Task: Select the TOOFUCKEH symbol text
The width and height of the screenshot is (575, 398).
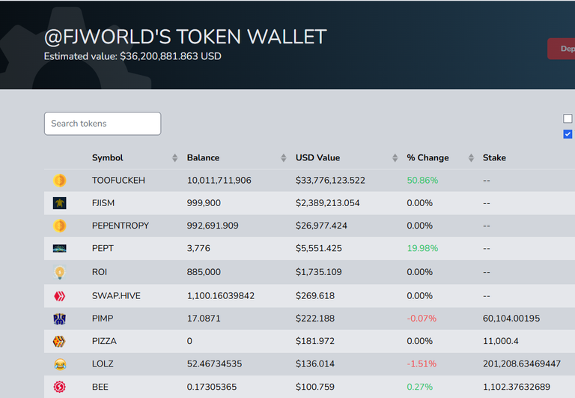Action: (118, 181)
